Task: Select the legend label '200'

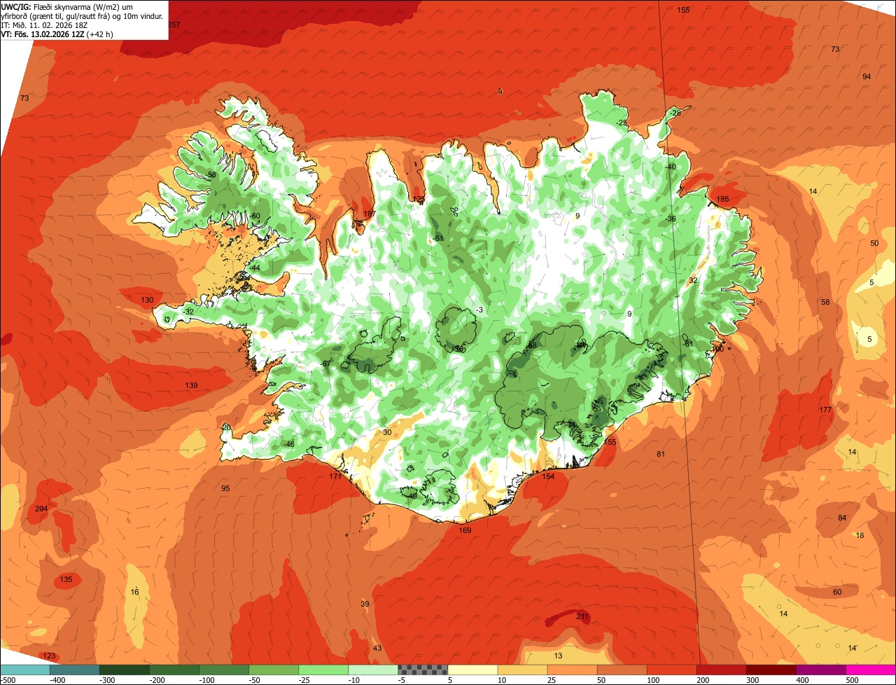Action: pos(703,679)
